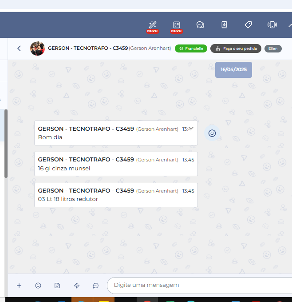Click the chat bubble icon near input
This screenshot has width=292, height=302.
coord(96,286)
